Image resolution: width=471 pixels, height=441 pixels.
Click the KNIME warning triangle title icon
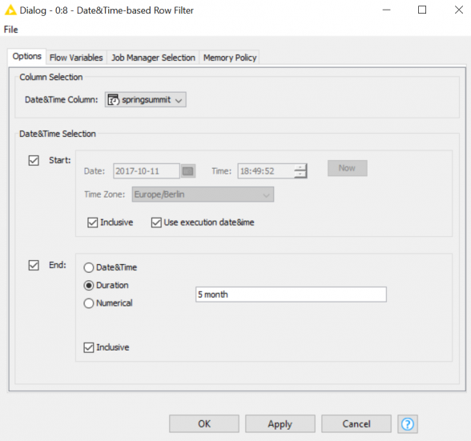pos(10,10)
